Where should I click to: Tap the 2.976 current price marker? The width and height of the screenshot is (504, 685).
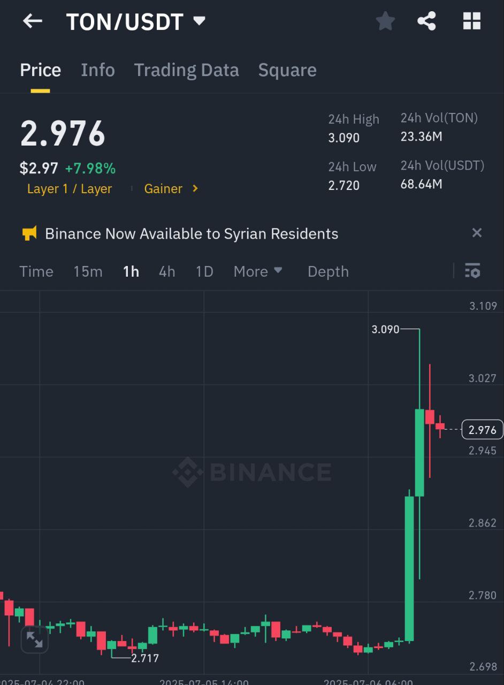483,430
